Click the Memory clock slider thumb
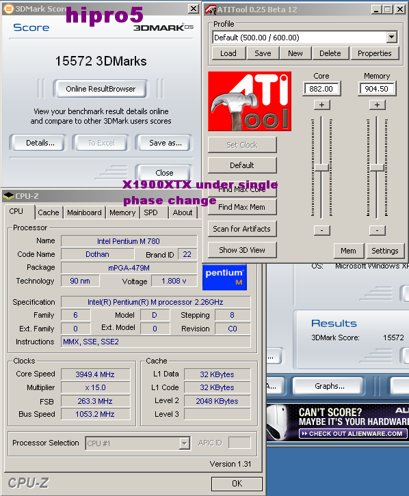Image resolution: width=409 pixels, height=496 pixels. 377,167
